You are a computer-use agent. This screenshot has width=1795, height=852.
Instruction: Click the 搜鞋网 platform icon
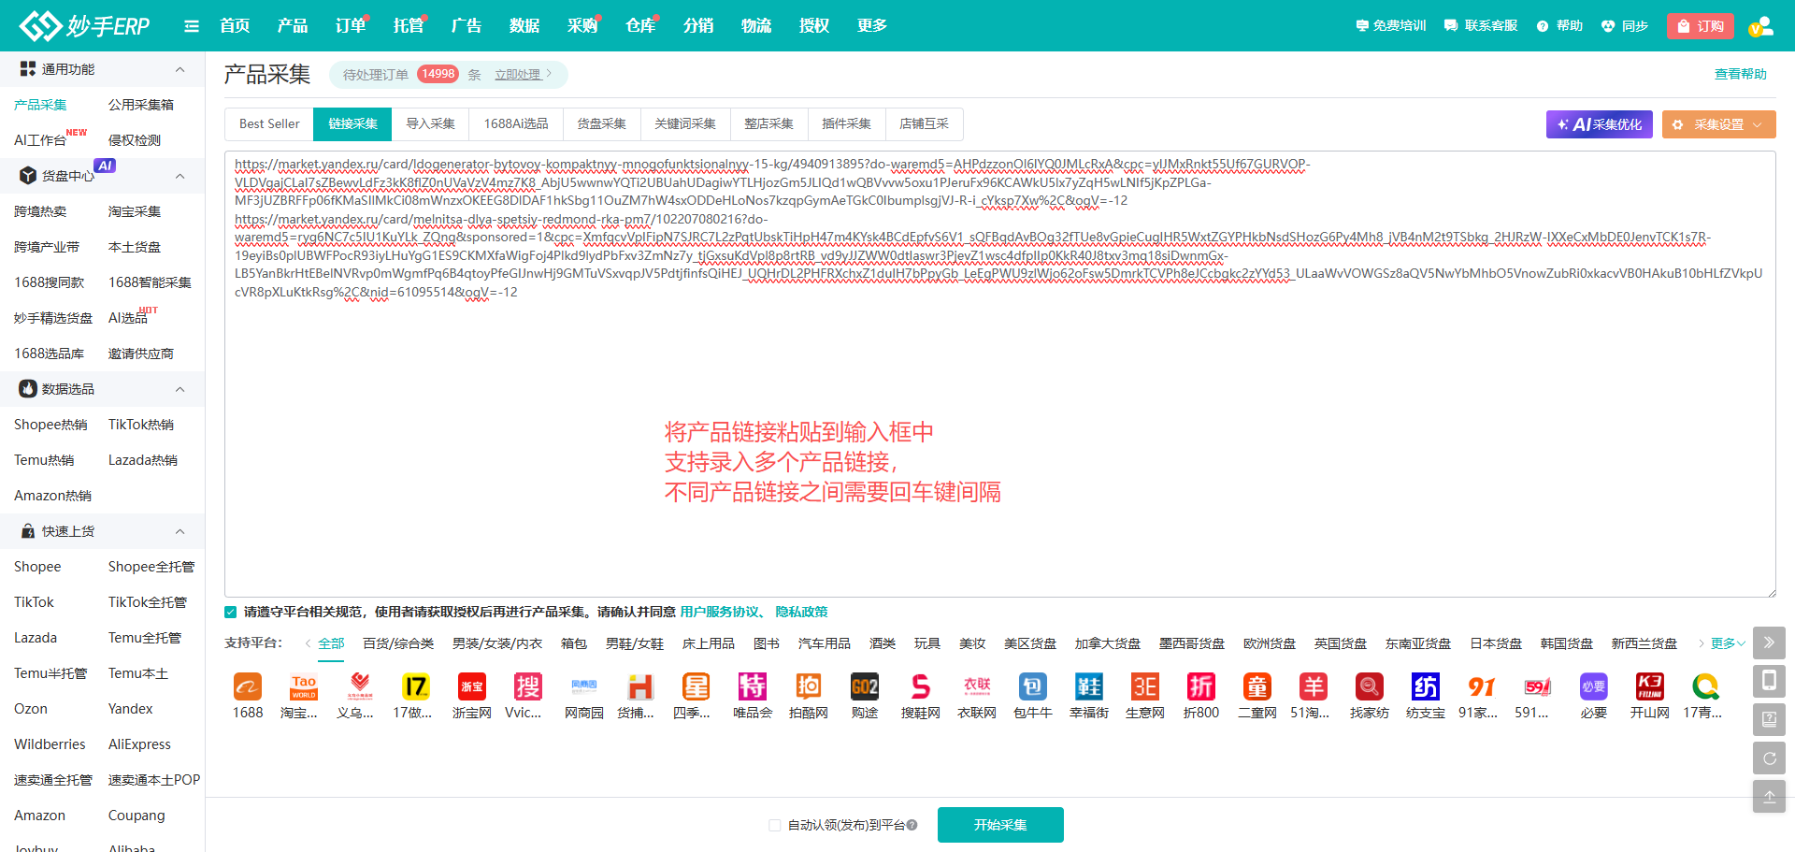920,687
